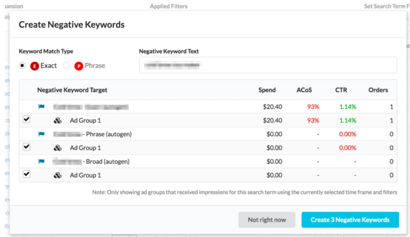This screenshot has height=237, width=410.
Task: Uncheck Ad Group 1 with 93% ACoS
Action: click(26, 120)
